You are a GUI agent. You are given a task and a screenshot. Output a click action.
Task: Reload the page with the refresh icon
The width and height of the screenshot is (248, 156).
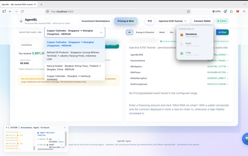[22, 12]
